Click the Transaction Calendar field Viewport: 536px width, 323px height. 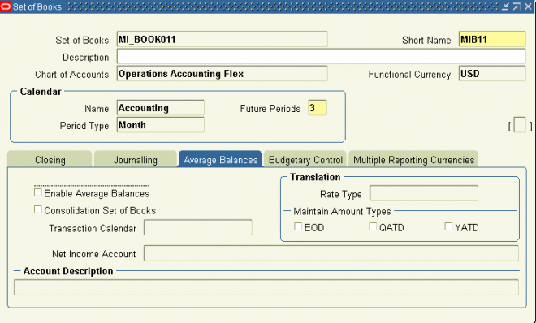click(x=198, y=227)
